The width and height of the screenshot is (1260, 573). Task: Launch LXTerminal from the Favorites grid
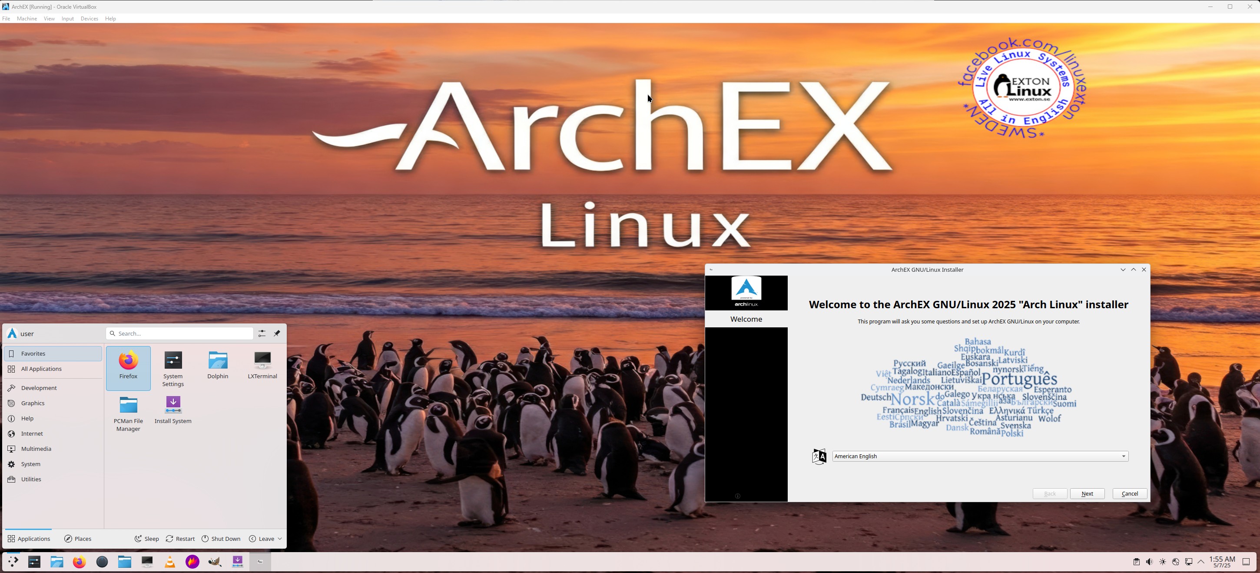(263, 368)
